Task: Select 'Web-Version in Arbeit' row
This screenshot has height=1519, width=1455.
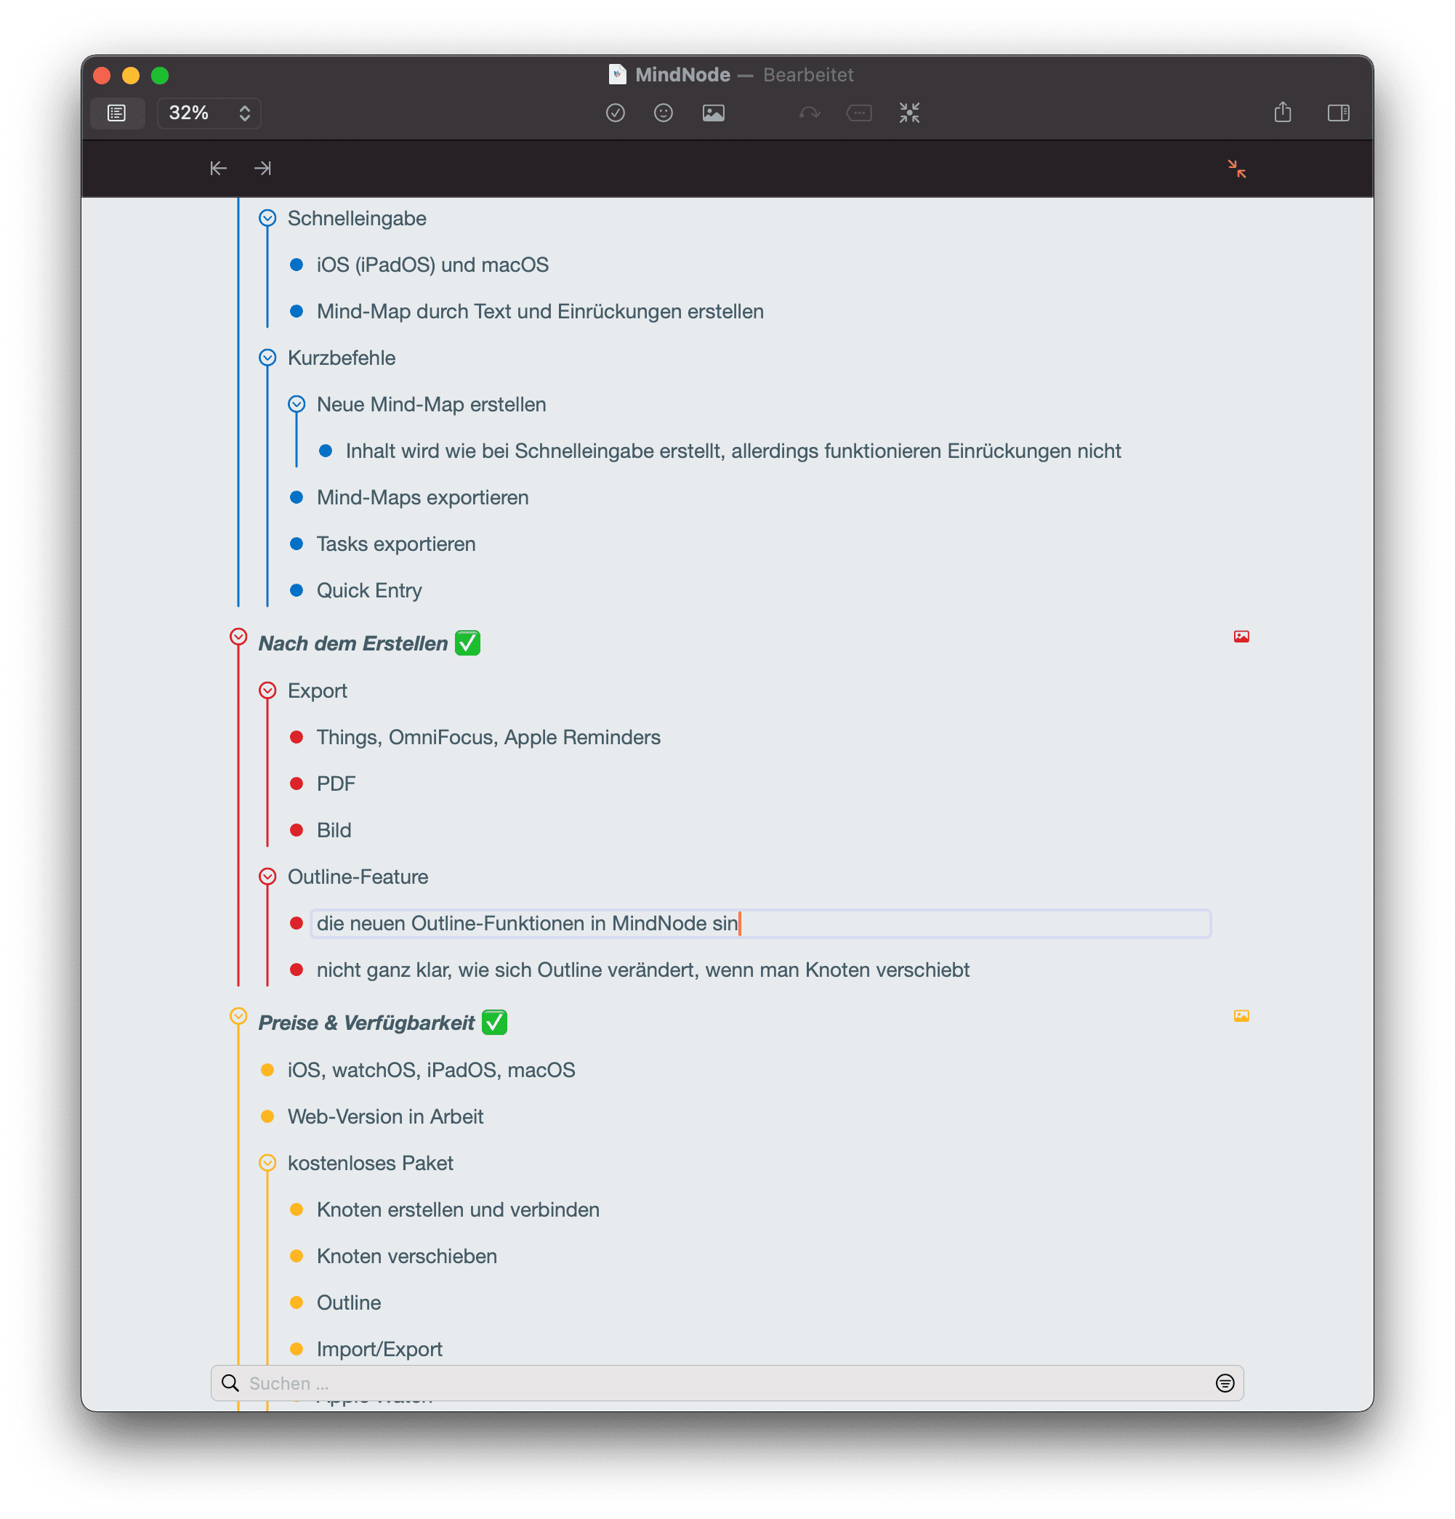Action: [385, 1117]
